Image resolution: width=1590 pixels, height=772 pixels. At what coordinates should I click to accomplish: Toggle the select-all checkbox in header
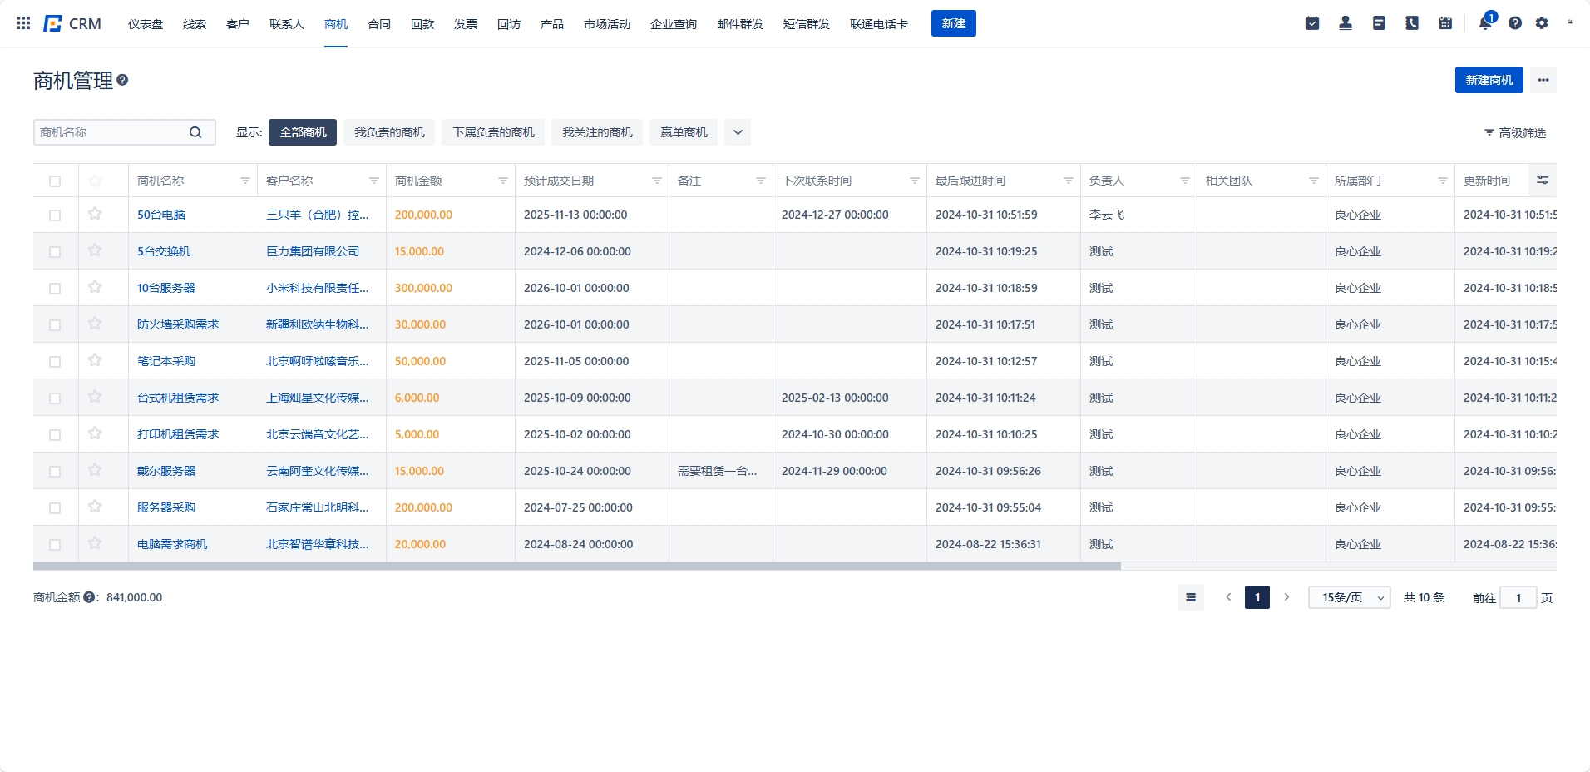(55, 181)
